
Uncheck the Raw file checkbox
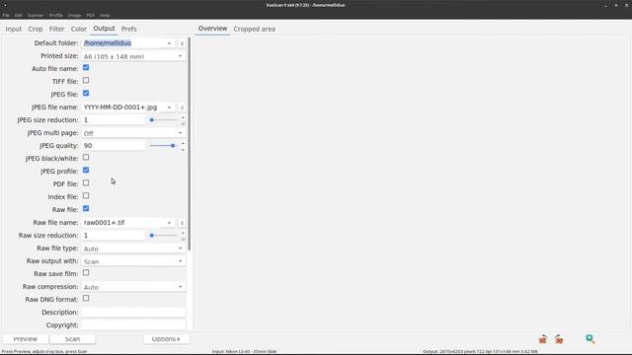point(86,209)
